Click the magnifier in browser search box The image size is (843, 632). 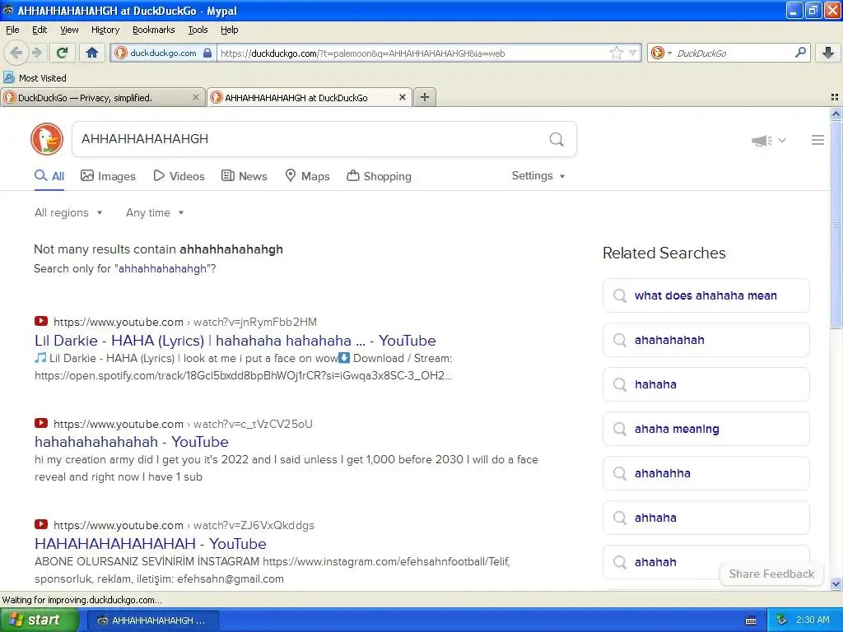[800, 52]
